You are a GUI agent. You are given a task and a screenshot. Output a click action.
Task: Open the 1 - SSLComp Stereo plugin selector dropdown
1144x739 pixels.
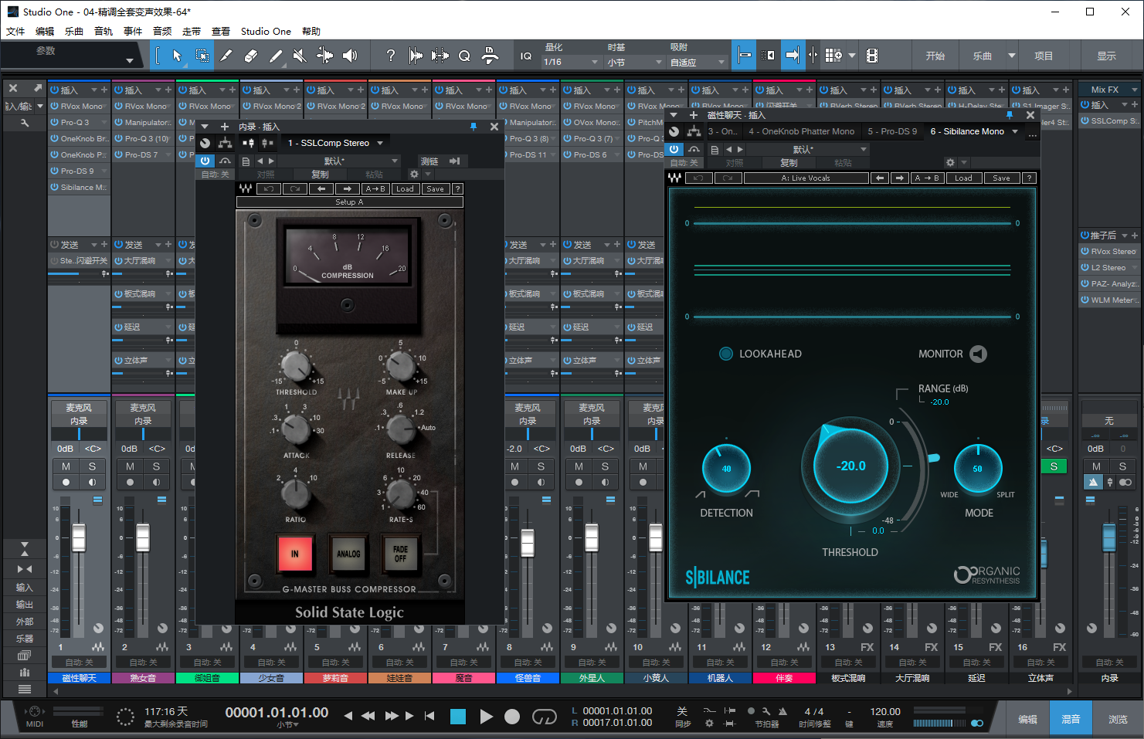pyautogui.click(x=336, y=142)
